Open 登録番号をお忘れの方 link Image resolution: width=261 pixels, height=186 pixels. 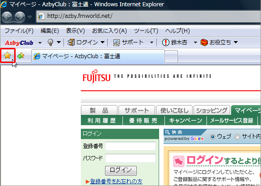click(116, 182)
